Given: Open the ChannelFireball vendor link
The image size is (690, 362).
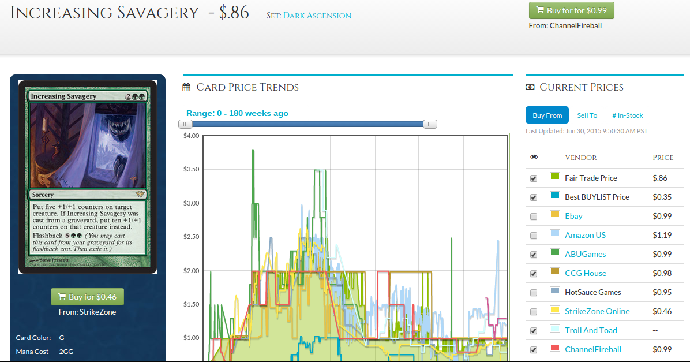Looking at the screenshot, I should click(592, 349).
